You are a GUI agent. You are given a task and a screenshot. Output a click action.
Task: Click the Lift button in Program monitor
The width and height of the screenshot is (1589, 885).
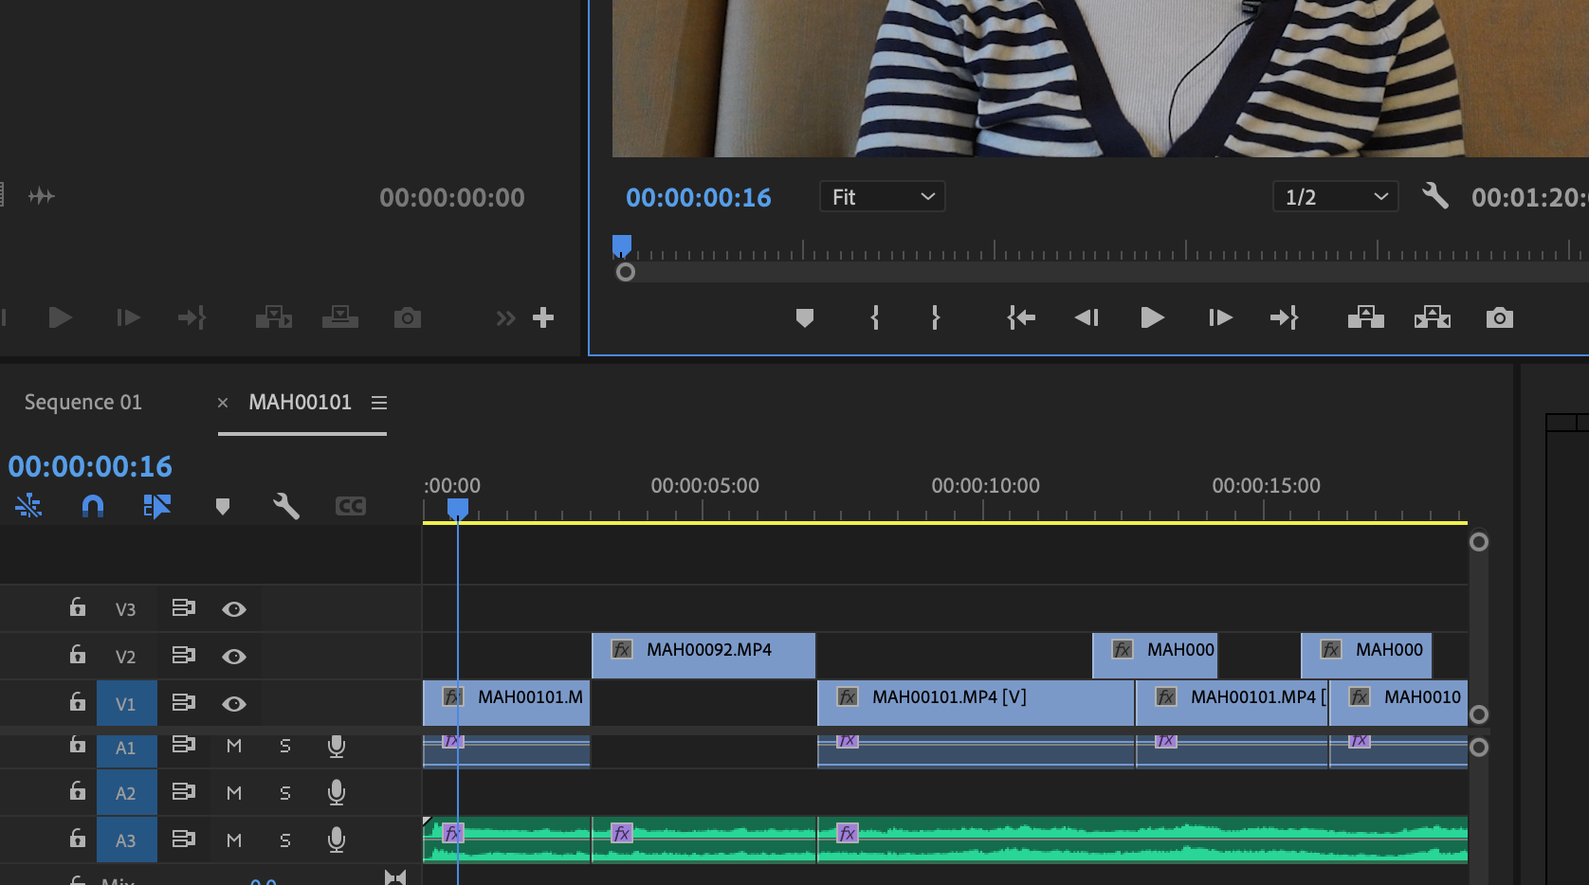tap(1366, 317)
